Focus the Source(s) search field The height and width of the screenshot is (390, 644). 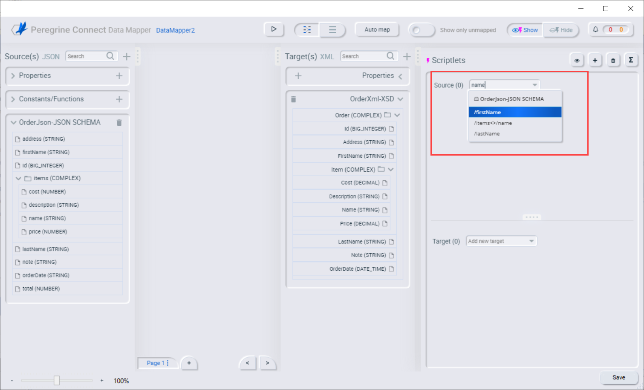(87, 56)
